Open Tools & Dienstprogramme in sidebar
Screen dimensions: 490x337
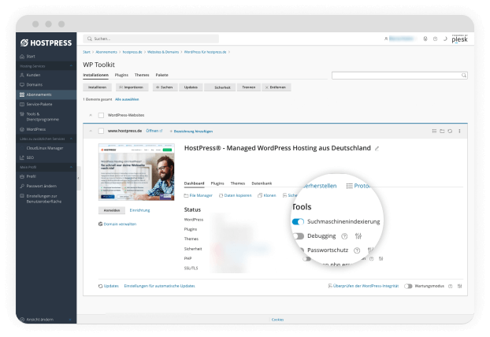(x=43, y=117)
